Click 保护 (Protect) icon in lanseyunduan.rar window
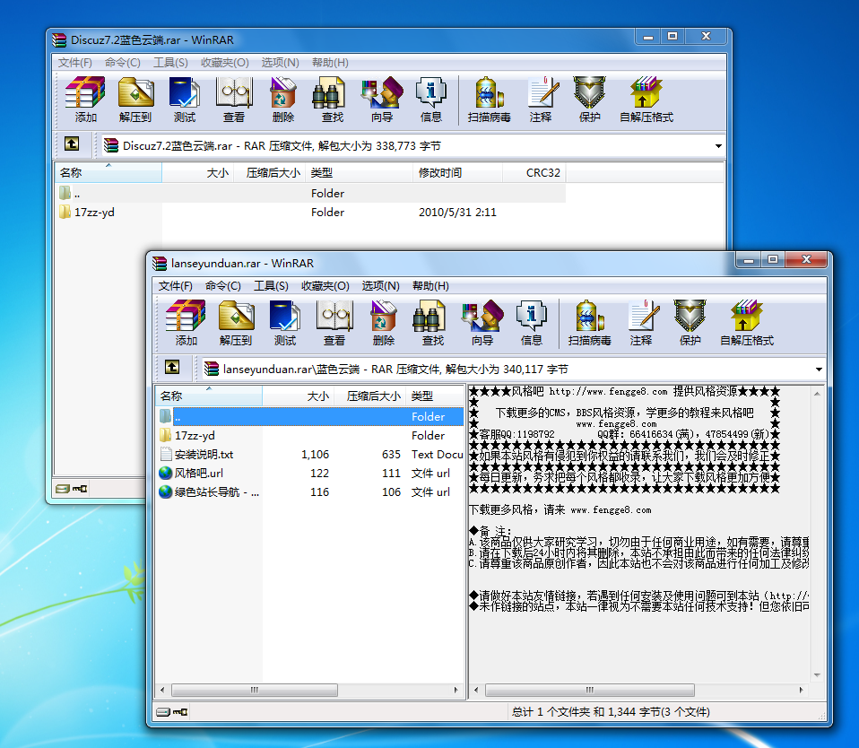The height and width of the screenshot is (748, 859). click(690, 323)
